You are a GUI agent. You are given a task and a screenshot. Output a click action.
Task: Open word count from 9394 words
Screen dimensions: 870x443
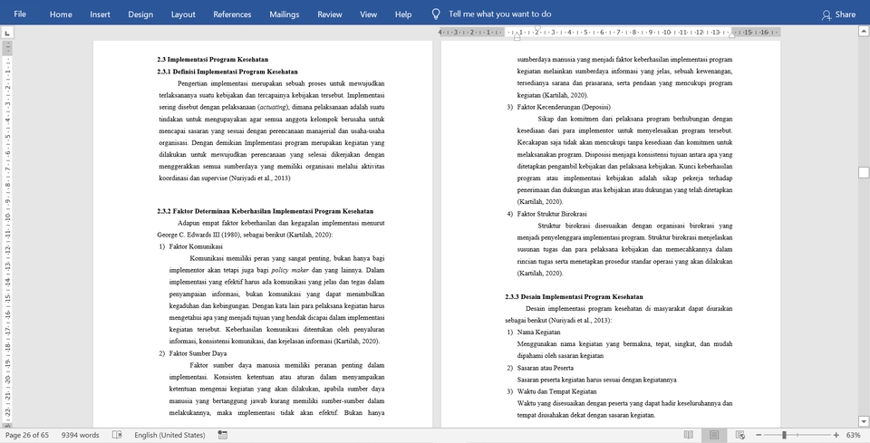(x=81, y=435)
